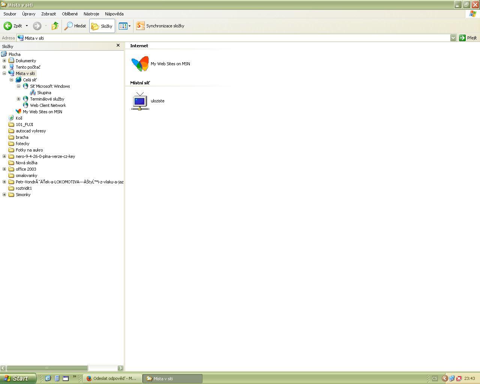Expand the nero-9-4-26-0-plna-verze-cz-key folder
Viewport: 480px width, 384px height.
point(4,156)
